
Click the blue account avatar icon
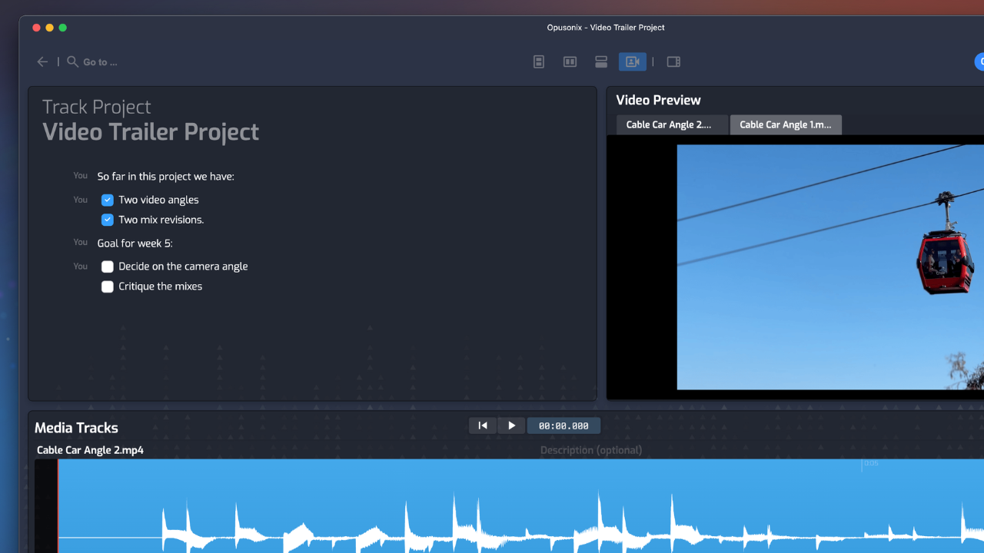(979, 62)
